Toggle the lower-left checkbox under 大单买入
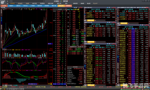150x90 pixels. point(68,50)
